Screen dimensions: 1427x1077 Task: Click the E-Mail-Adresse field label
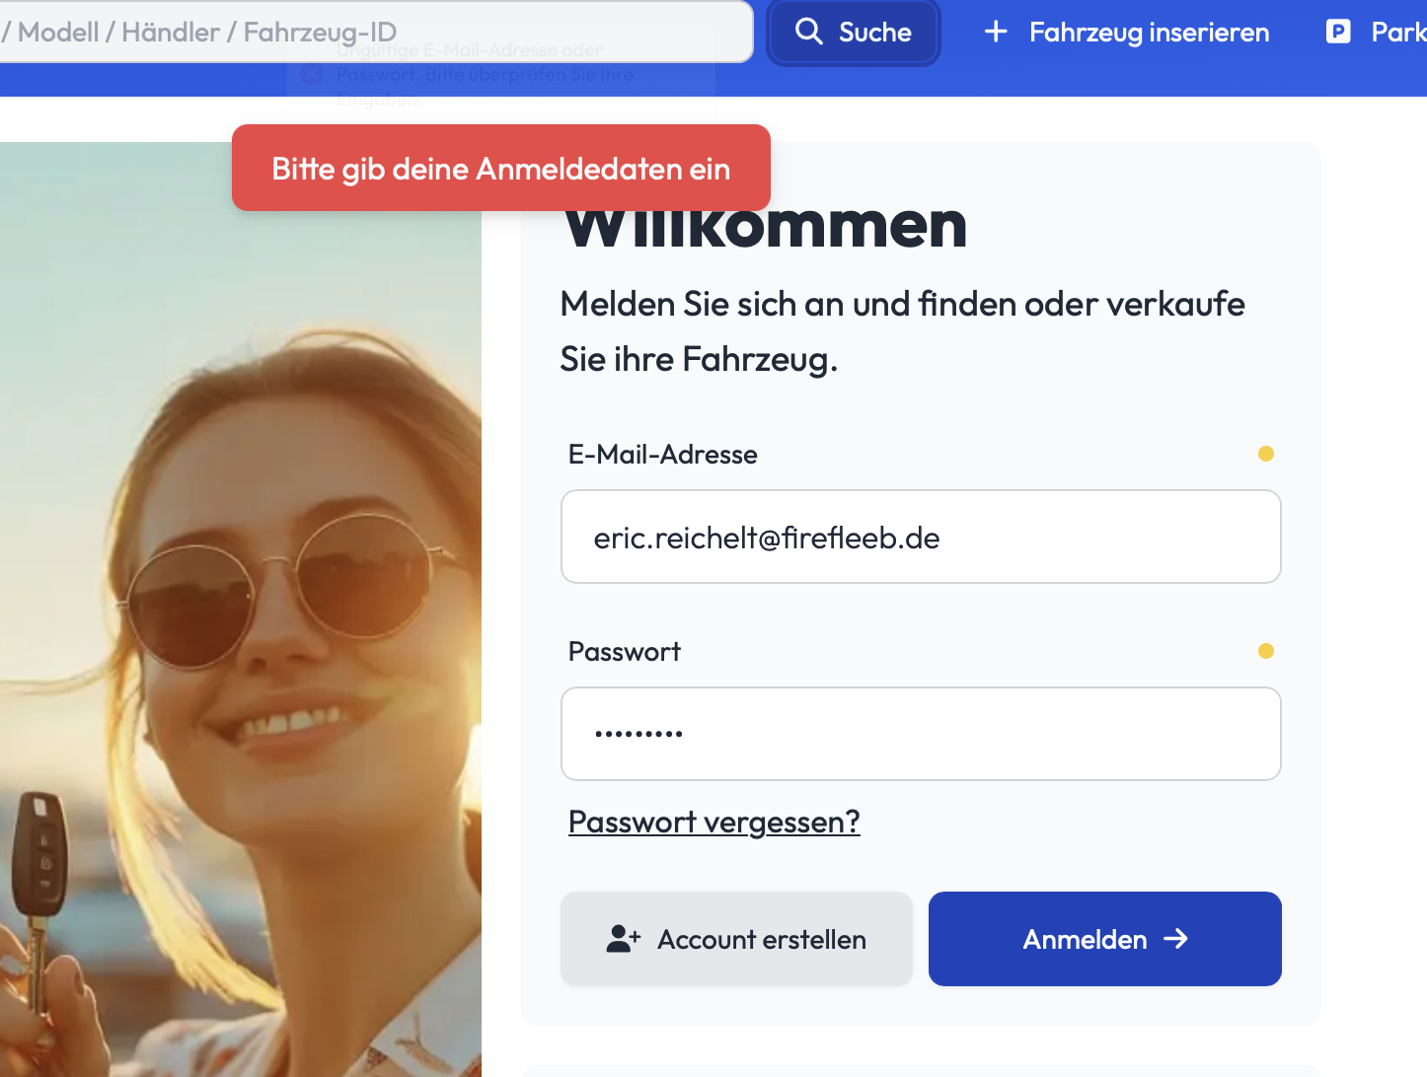pyautogui.click(x=662, y=455)
